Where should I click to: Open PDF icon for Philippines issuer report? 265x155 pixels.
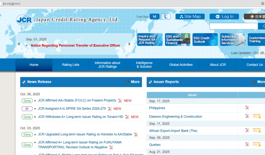coord(247,108)
